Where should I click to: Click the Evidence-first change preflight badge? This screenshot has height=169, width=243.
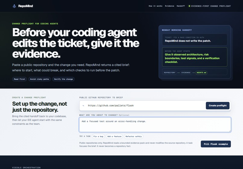coord(210,6)
